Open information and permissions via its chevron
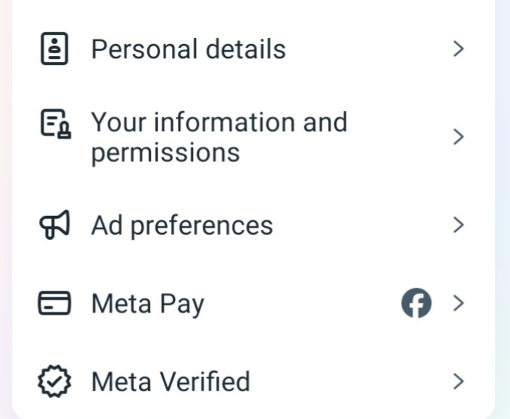 coord(458,137)
